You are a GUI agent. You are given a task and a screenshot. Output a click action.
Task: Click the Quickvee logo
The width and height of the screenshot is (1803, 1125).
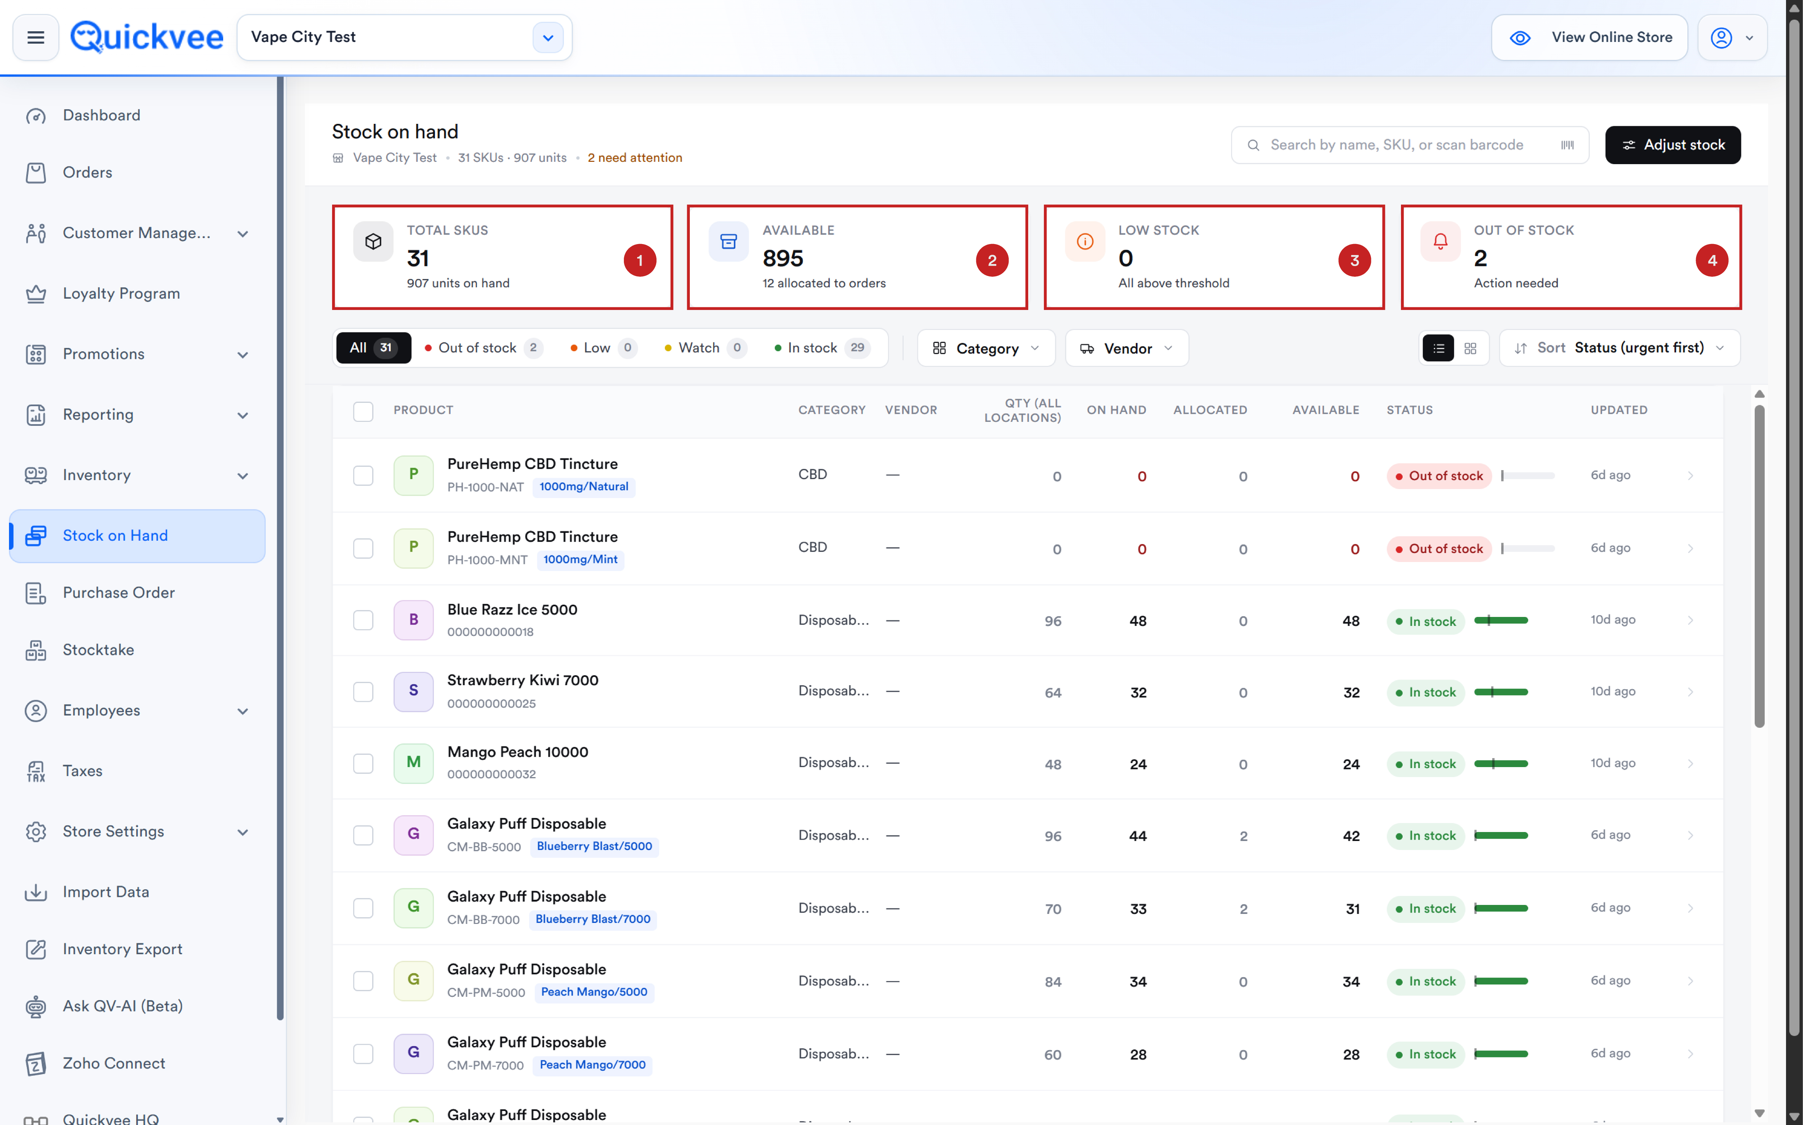pyautogui.click(x=147, y=37)
